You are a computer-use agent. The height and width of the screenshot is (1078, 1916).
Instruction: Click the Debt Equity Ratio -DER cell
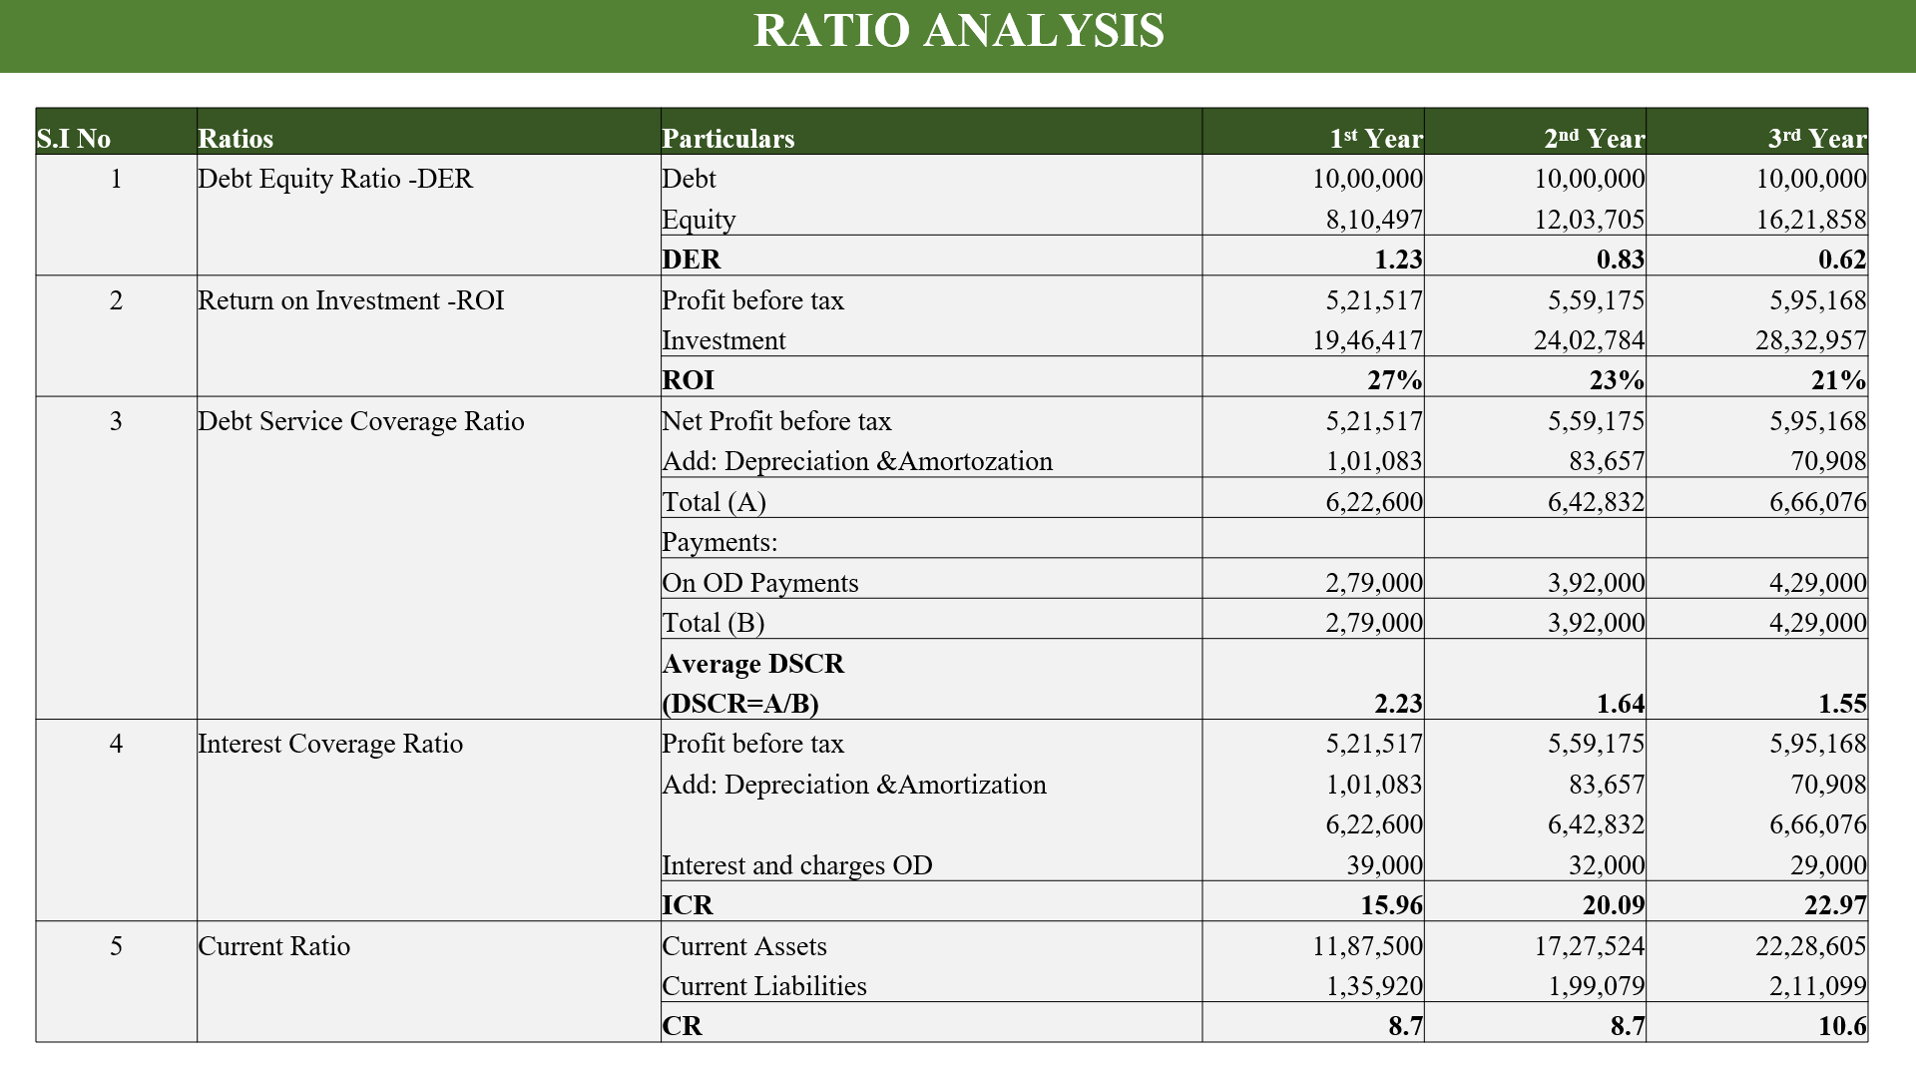[x=335, y=179]
